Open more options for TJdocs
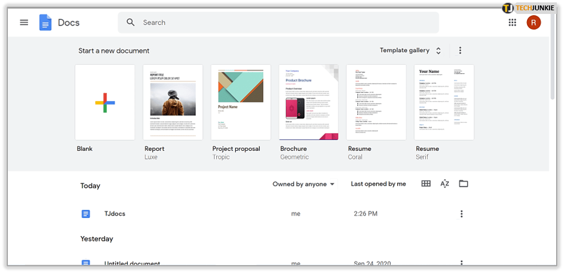 [x=462, y=214]
